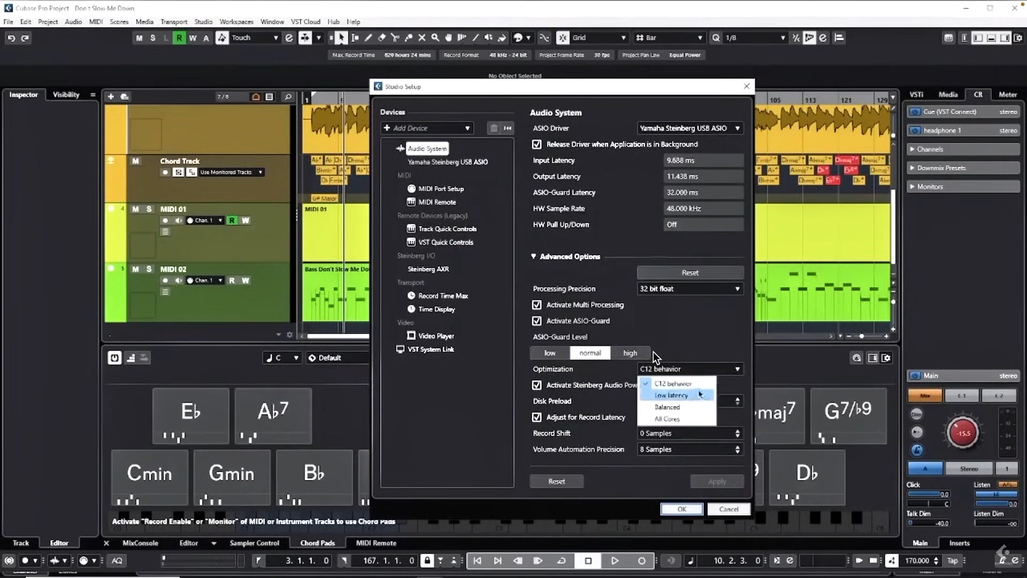
Task: Select the Scissors split tool in toolbar
Action: [395, 38]
